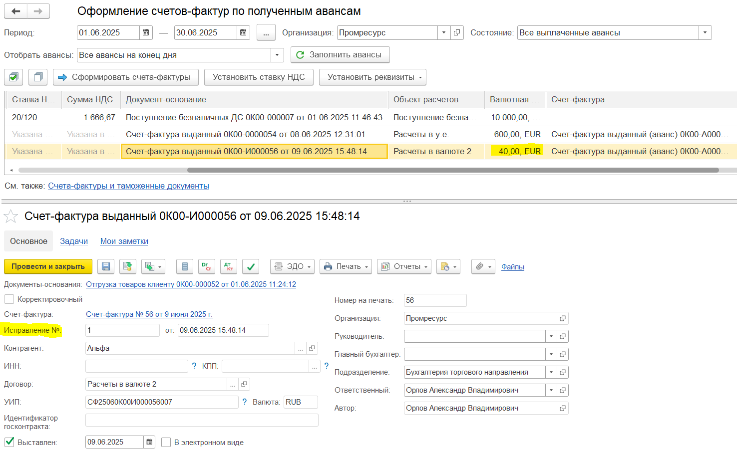Click the Исправление № input field
This screenshot has height=453, width=737.
coord(122,330)
